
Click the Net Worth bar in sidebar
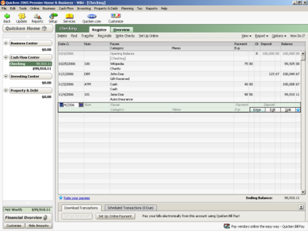click(x=28, y=210)
